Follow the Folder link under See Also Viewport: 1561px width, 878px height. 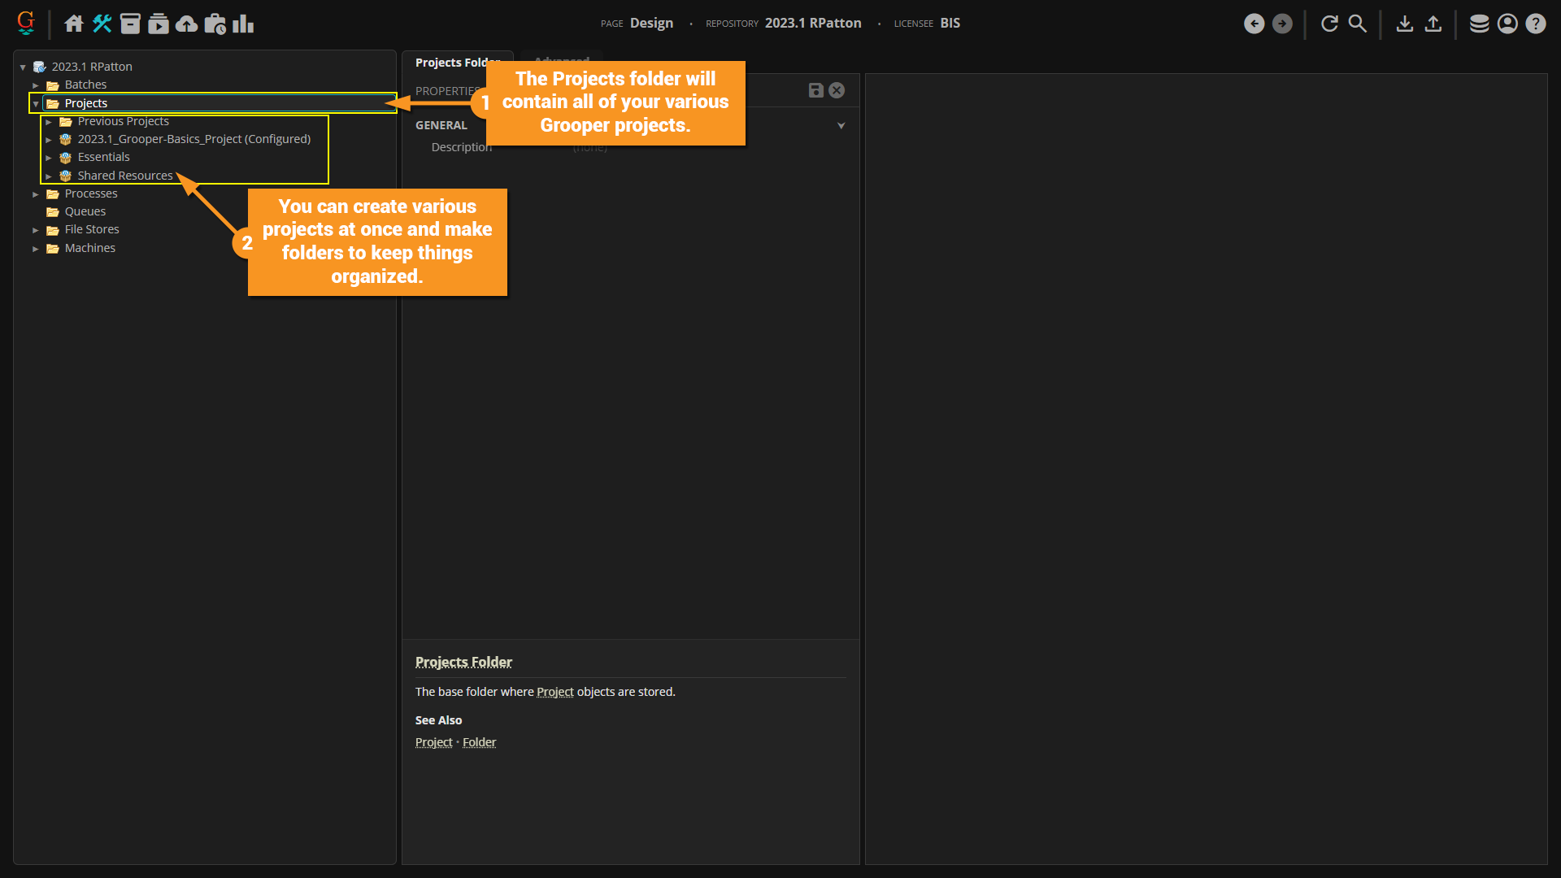pyautogui.click(x=479, y=742)
